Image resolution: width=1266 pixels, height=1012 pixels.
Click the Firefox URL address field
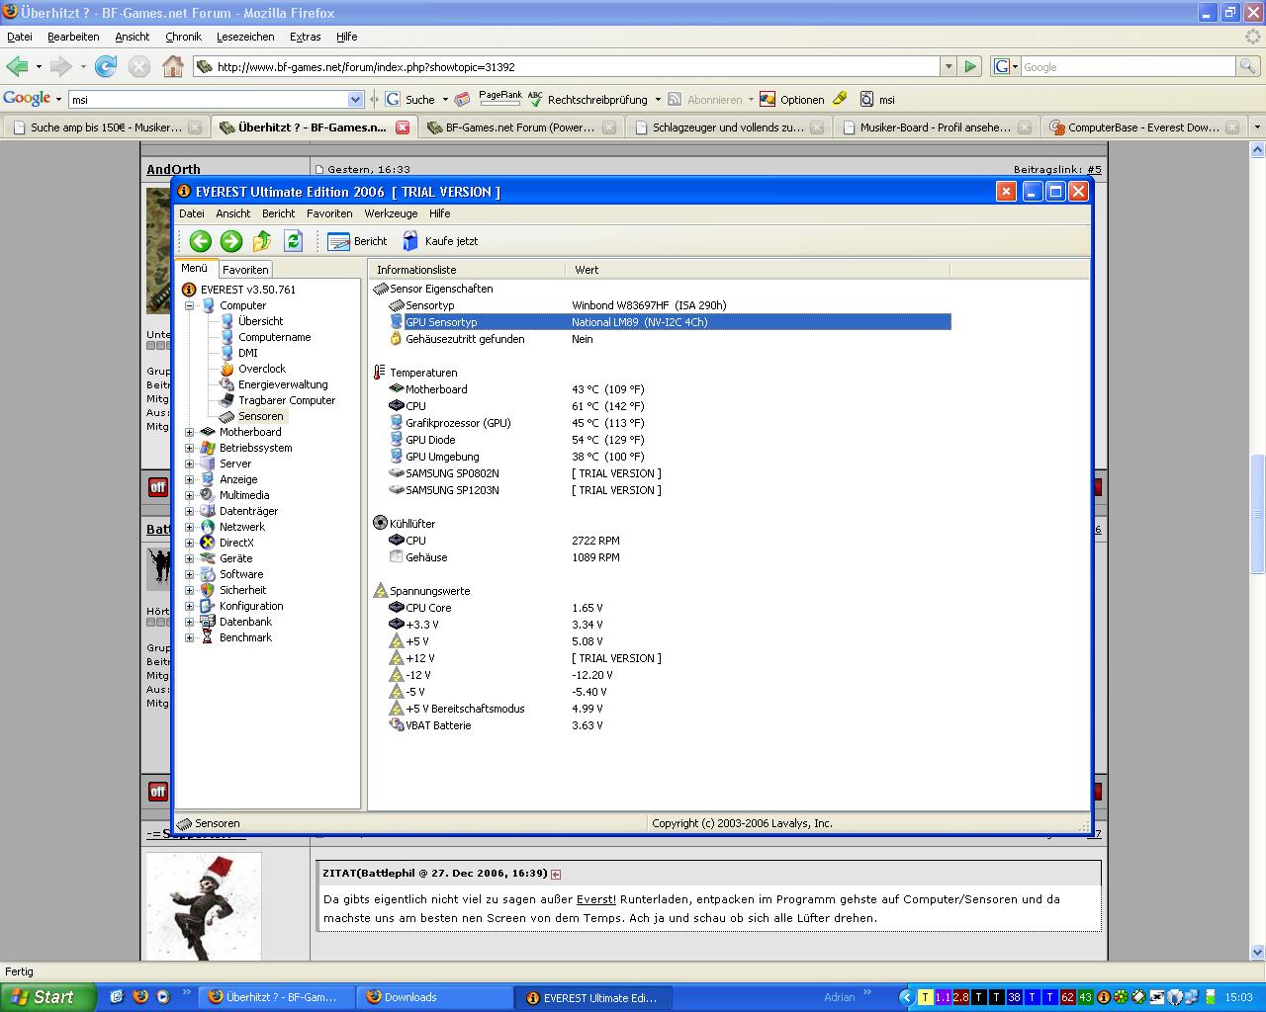coord(574,67)
